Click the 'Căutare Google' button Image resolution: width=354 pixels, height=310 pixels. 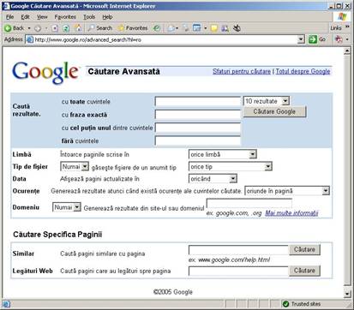click(x=274, y=111)
